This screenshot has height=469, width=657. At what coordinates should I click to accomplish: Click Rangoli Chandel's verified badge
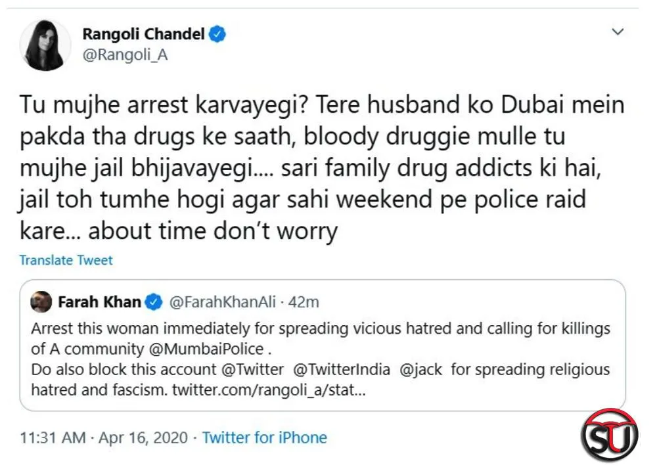coord(217,34)
